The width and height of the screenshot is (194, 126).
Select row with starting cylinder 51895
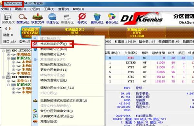[x=149, y=72]
